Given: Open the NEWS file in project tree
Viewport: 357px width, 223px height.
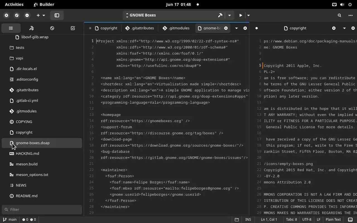Looking at the screenshot, I should click(42, 185).
